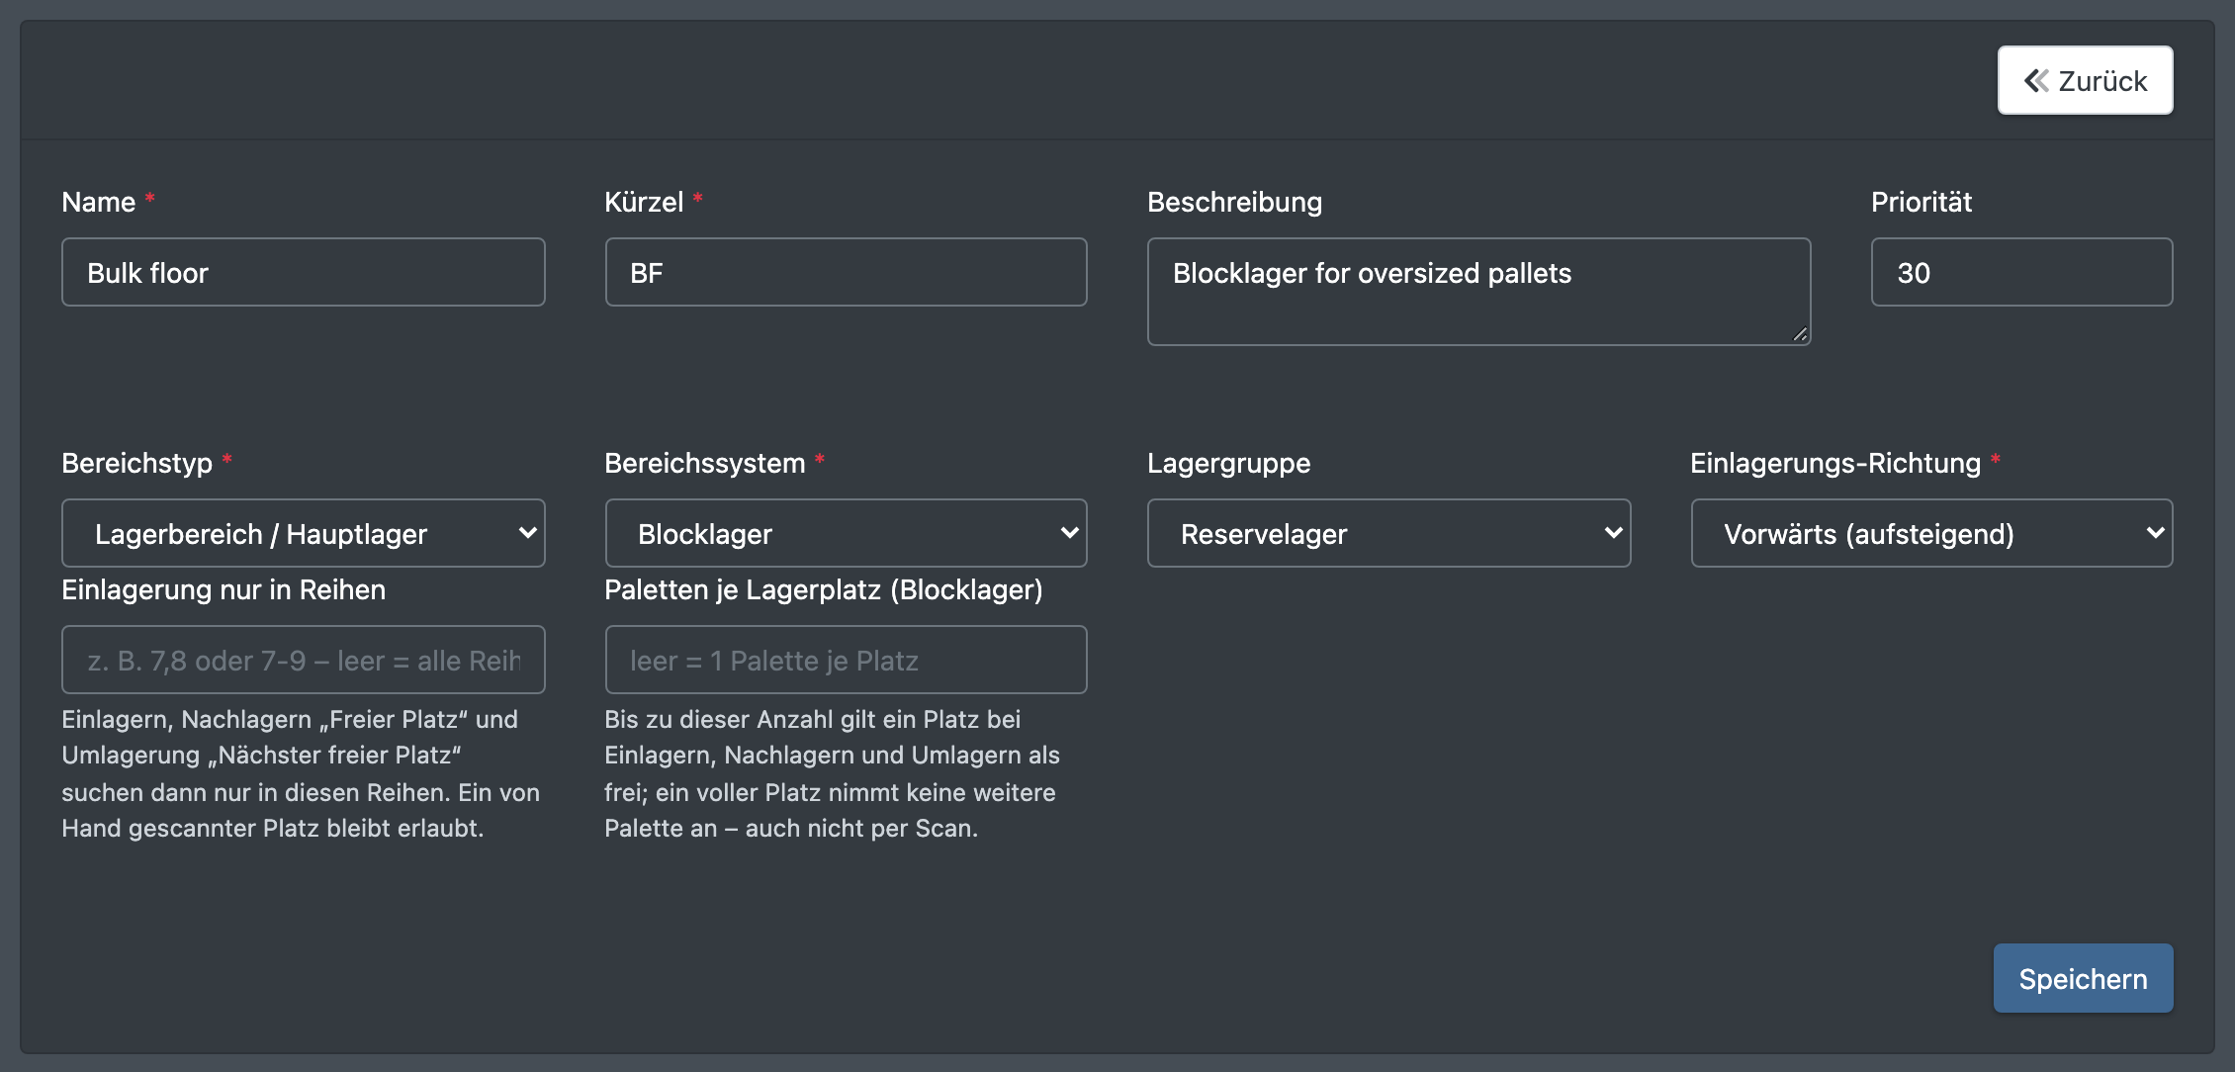The image size is (2235, 1072).
Task: Click into the Beschreibung textarea
Action: pos(1478,292)
